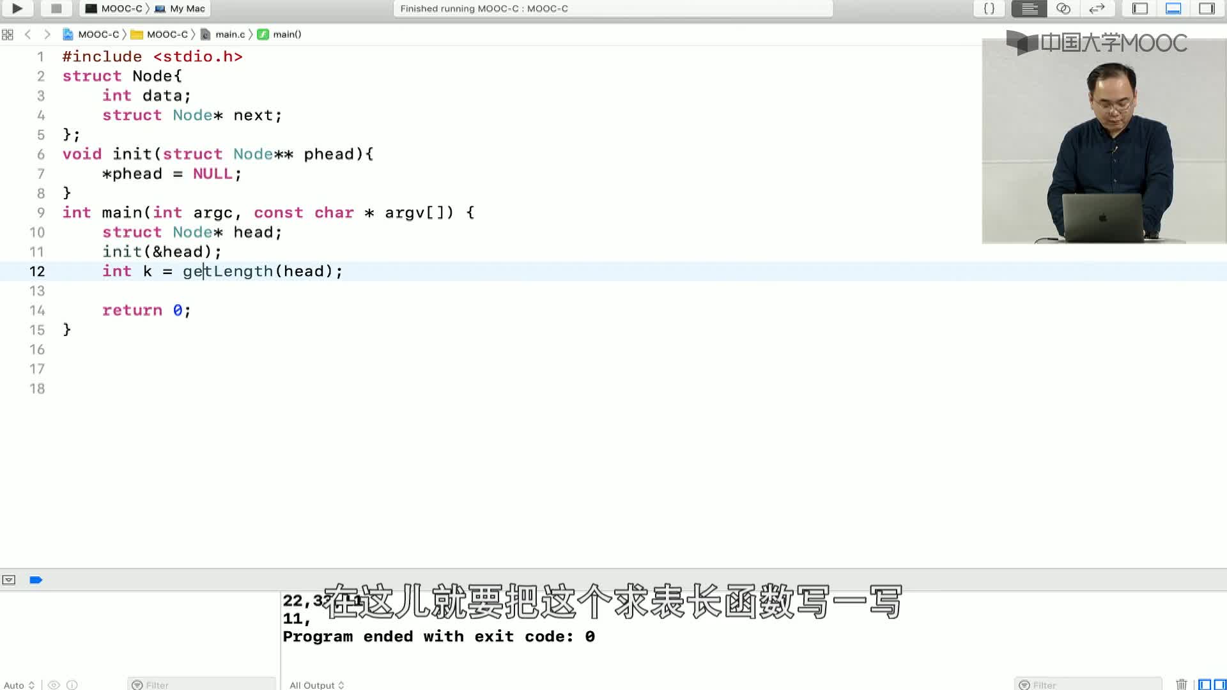This screenshot has height=690, width=1227.
Task: Open the Auto variables view selector
Action: 19,685
